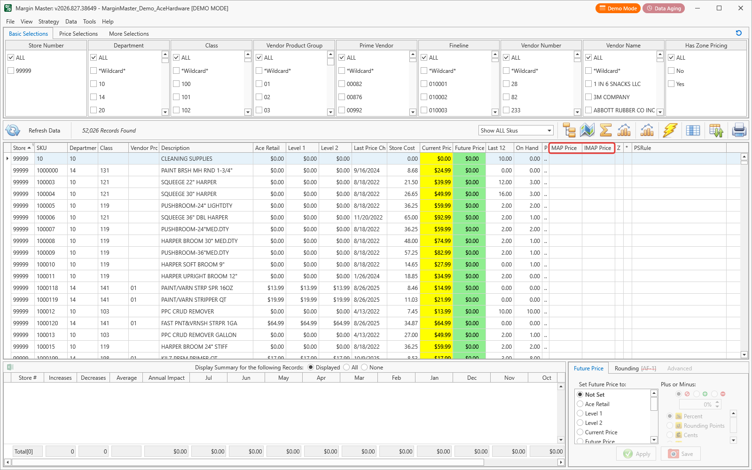Click the folded map icon in toolbar
Viewport: 752px width, 470px height.
[x=587, y=130]
